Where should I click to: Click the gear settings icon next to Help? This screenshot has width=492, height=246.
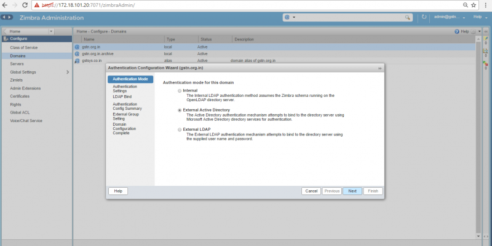473,31
